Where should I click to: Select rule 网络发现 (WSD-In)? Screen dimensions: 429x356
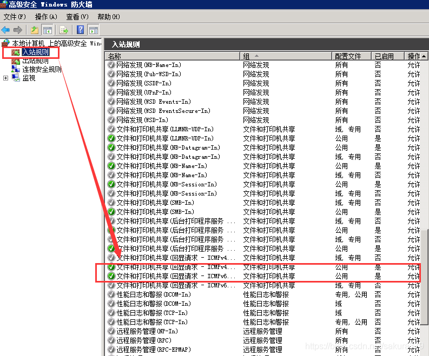pos(142,120)
